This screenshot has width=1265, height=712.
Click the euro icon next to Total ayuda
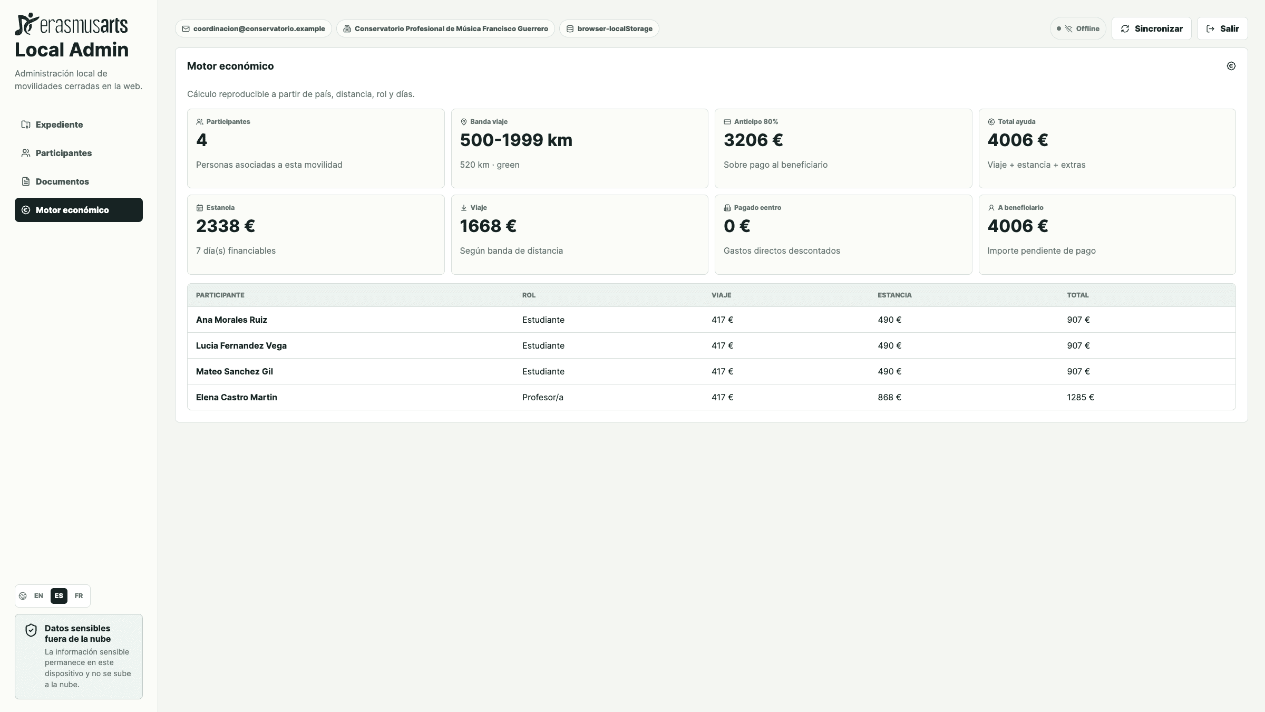[x=991, y=122]
